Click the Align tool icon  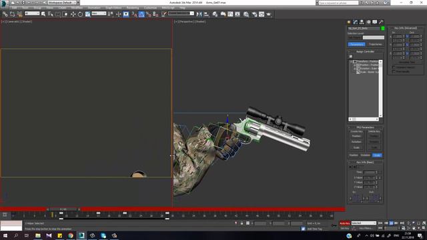point(206,14)
